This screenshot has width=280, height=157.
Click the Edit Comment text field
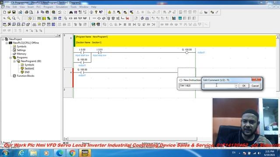point(219,86)
